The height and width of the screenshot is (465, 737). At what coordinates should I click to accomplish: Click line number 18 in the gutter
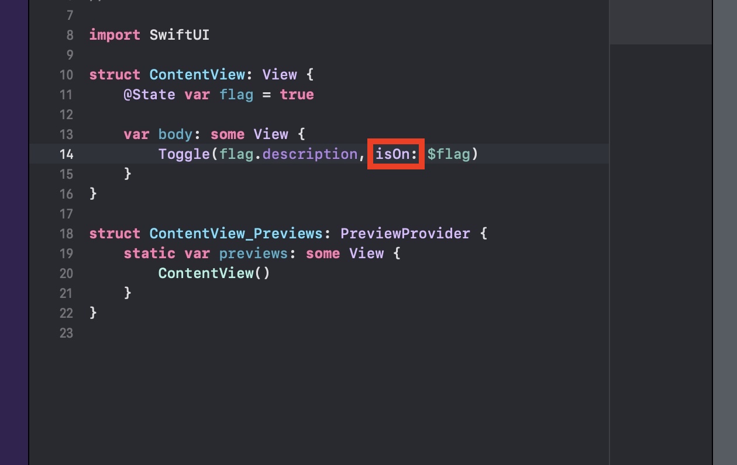click(x=66, y=234)
